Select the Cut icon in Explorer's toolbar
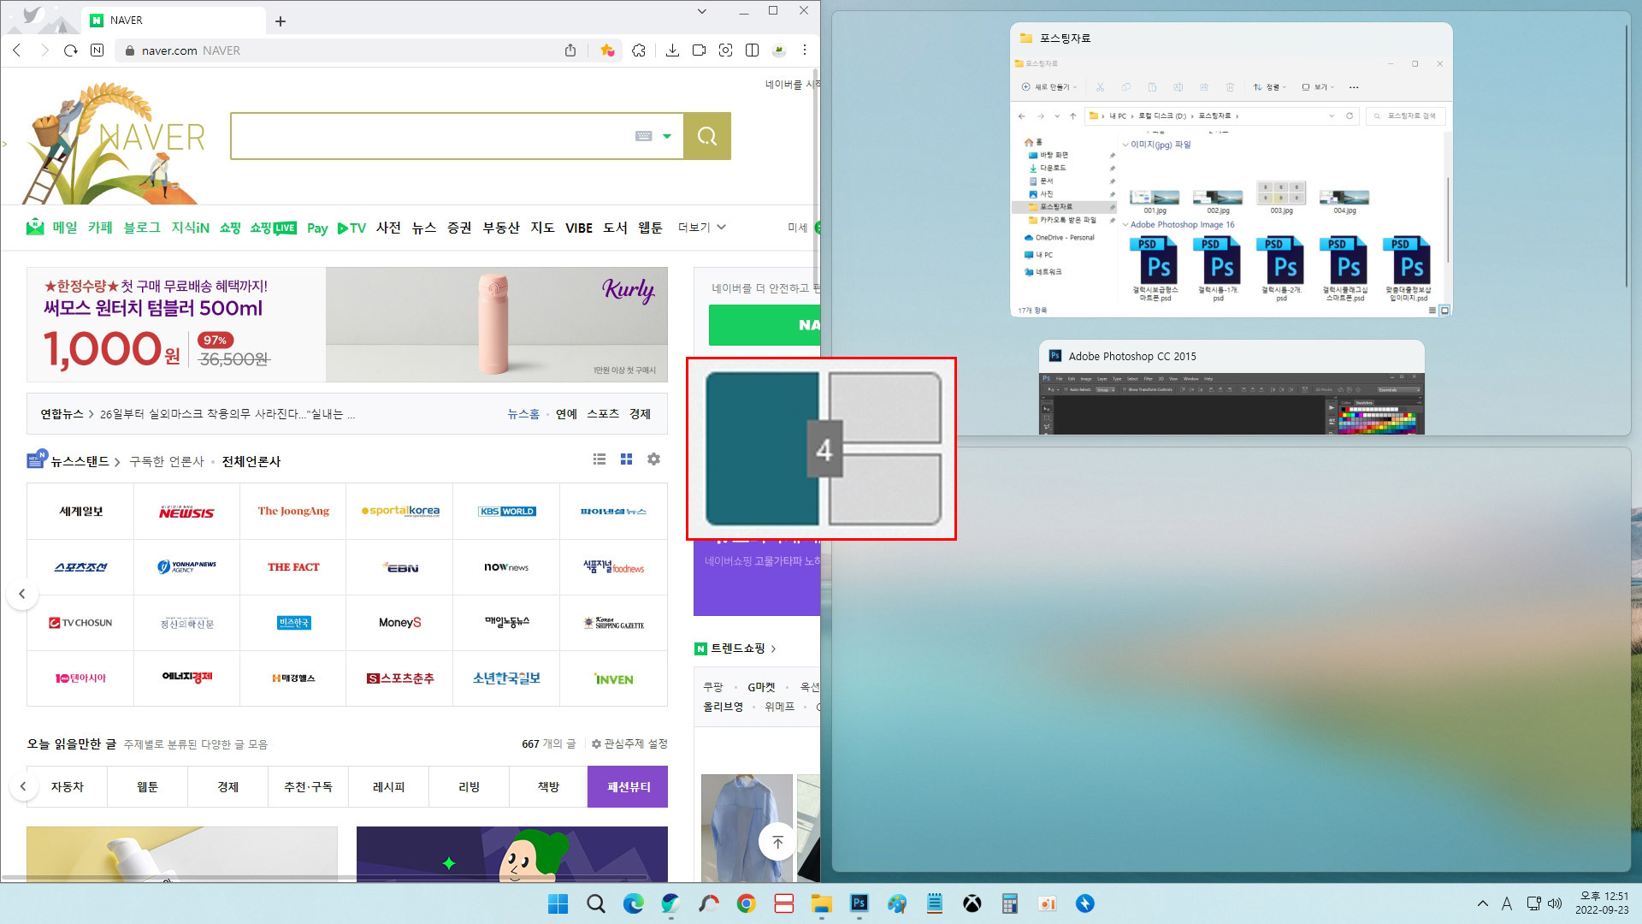The height and width of the screenshot is (924, 1642). coord(1101,87)
